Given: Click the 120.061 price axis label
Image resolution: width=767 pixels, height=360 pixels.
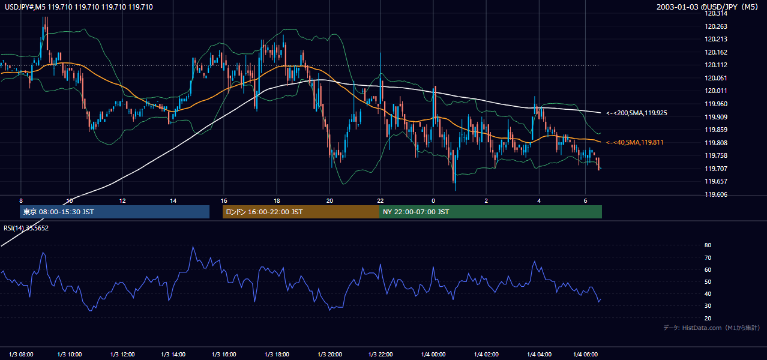Looking at the screenshot, I should [717, 78].
